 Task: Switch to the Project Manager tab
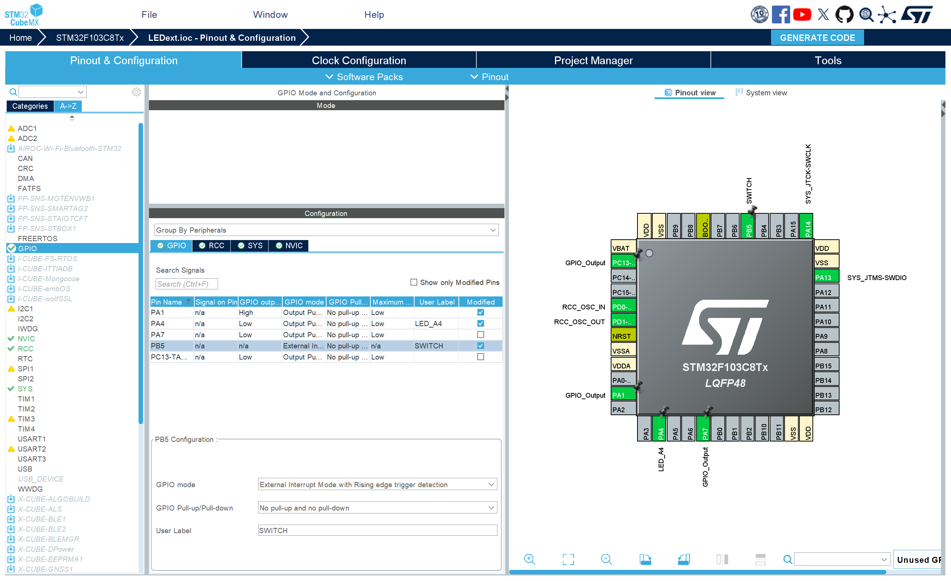593,60
